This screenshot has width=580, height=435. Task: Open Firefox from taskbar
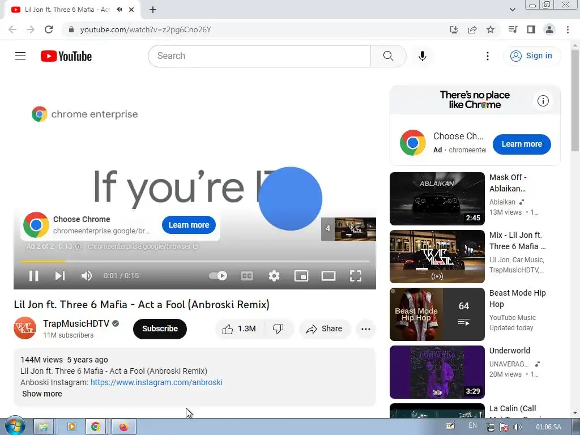point(123,427)
